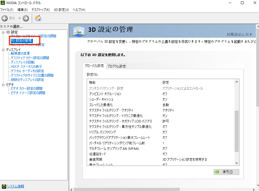
Task: Click the Back arrow button
Action: coord(5,18)
